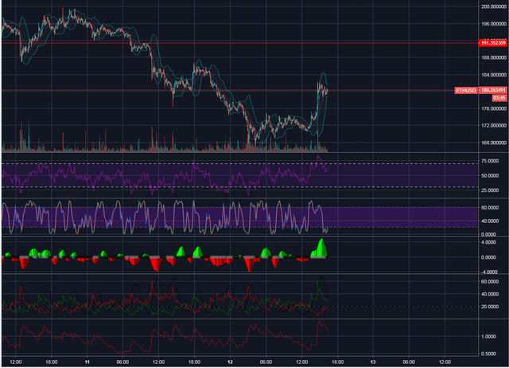Click the current price label 180.263491
This screenshot has height=368, width=509.
tap(493, 90)
